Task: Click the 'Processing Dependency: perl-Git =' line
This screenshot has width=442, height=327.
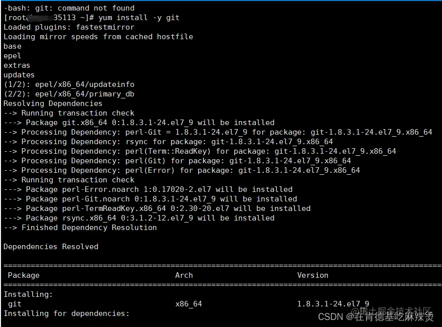Action: tap(218, 132)
